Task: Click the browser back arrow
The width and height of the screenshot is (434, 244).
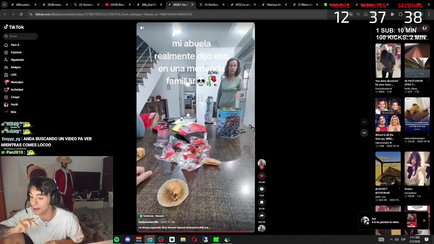Action: point(5,14)
